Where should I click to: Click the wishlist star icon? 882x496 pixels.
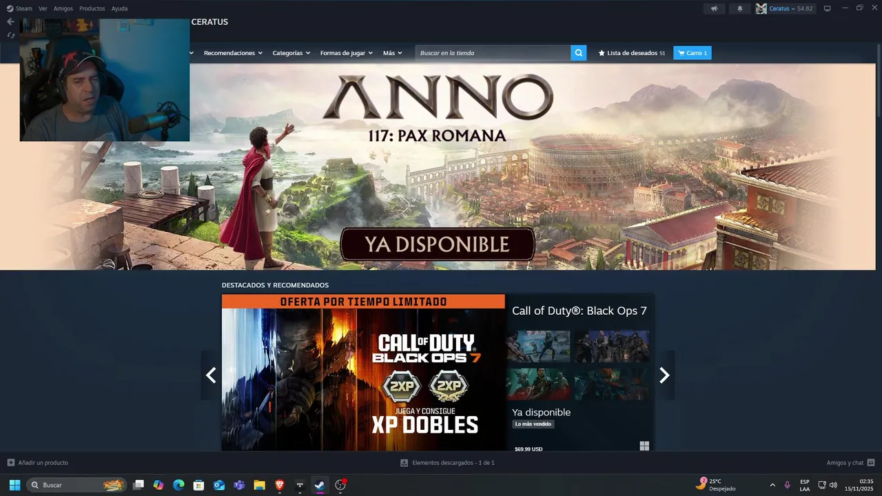(x=602, y=53)
